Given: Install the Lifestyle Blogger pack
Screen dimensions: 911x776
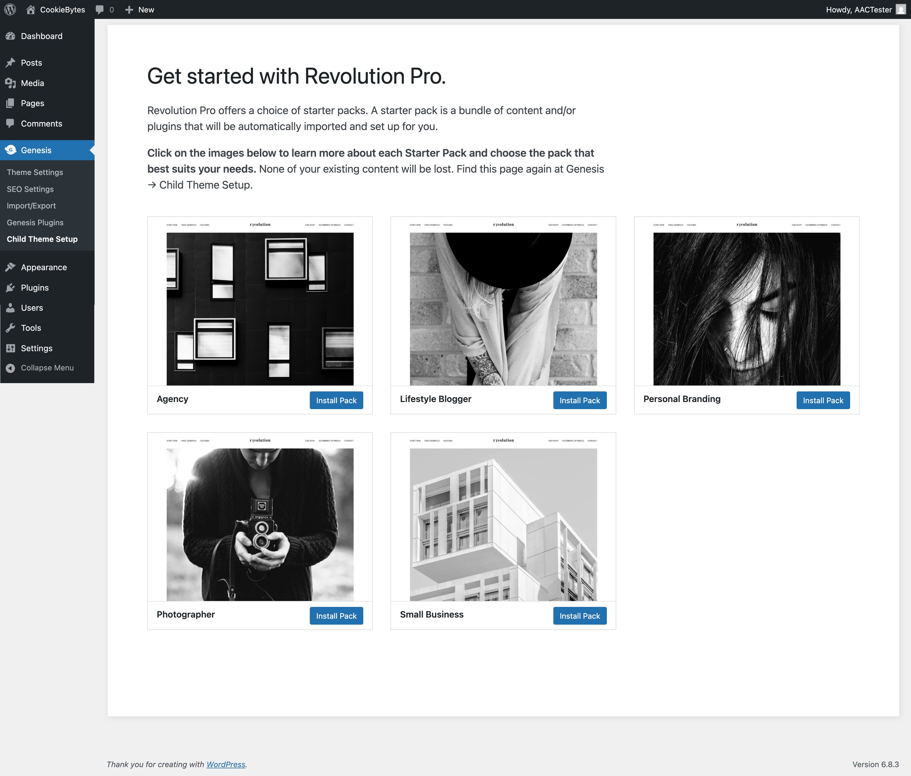Looking at the screenshot, I should [579, 400].
